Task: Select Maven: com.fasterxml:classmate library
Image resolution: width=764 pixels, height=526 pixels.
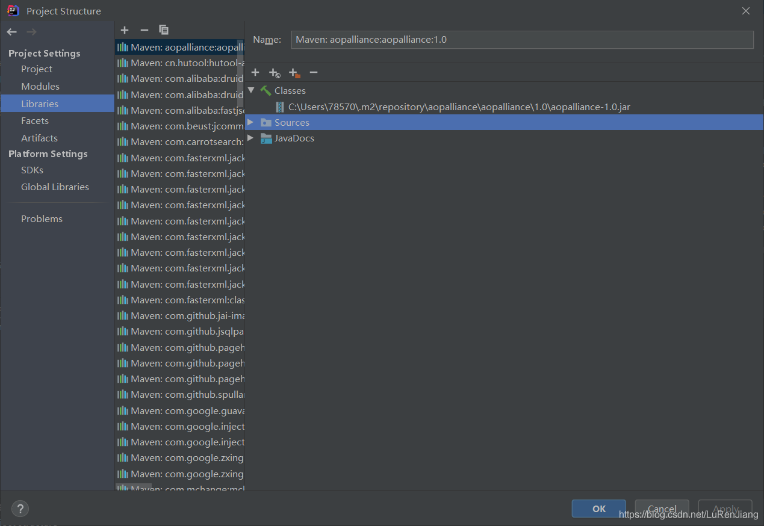Action: click(x=179, y=300)
